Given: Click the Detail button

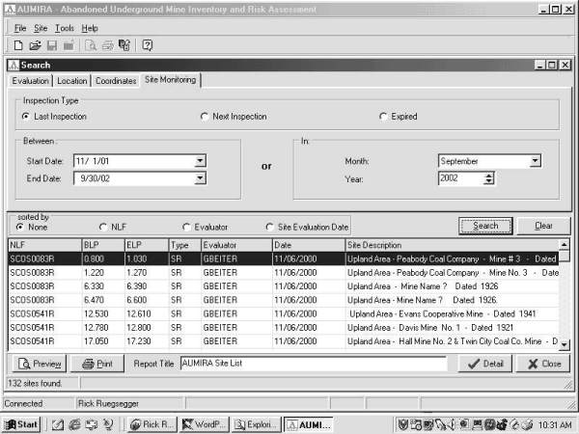Looking at the screenshot, I should tap(483, 364).
